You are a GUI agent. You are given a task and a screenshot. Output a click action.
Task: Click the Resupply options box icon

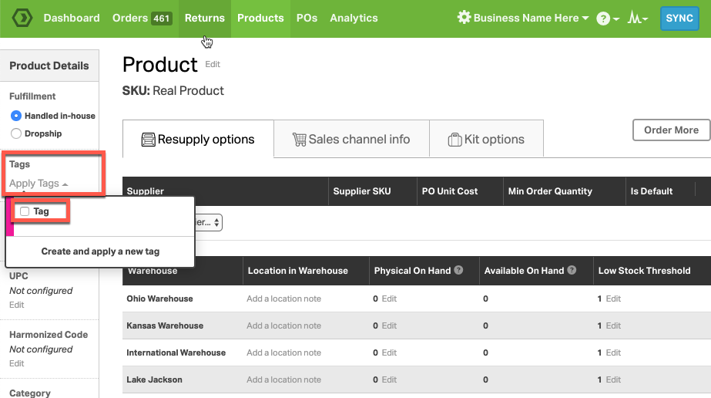pyautogui.click(x=148, y=140)
